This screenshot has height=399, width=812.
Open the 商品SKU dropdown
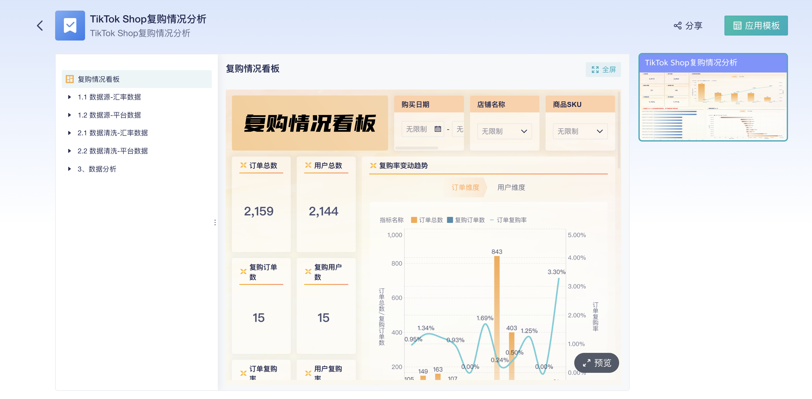pos(580,131)
